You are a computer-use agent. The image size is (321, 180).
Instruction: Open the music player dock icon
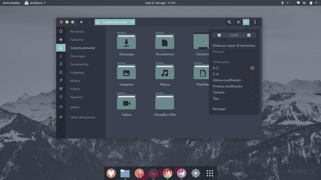click(139, 173)
